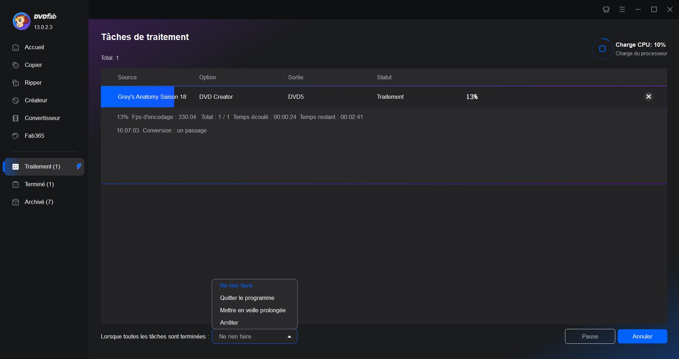Screen dimensions: 679x359
Task: Go to Accueil in the sidebar
Action: tap(34, 47)
